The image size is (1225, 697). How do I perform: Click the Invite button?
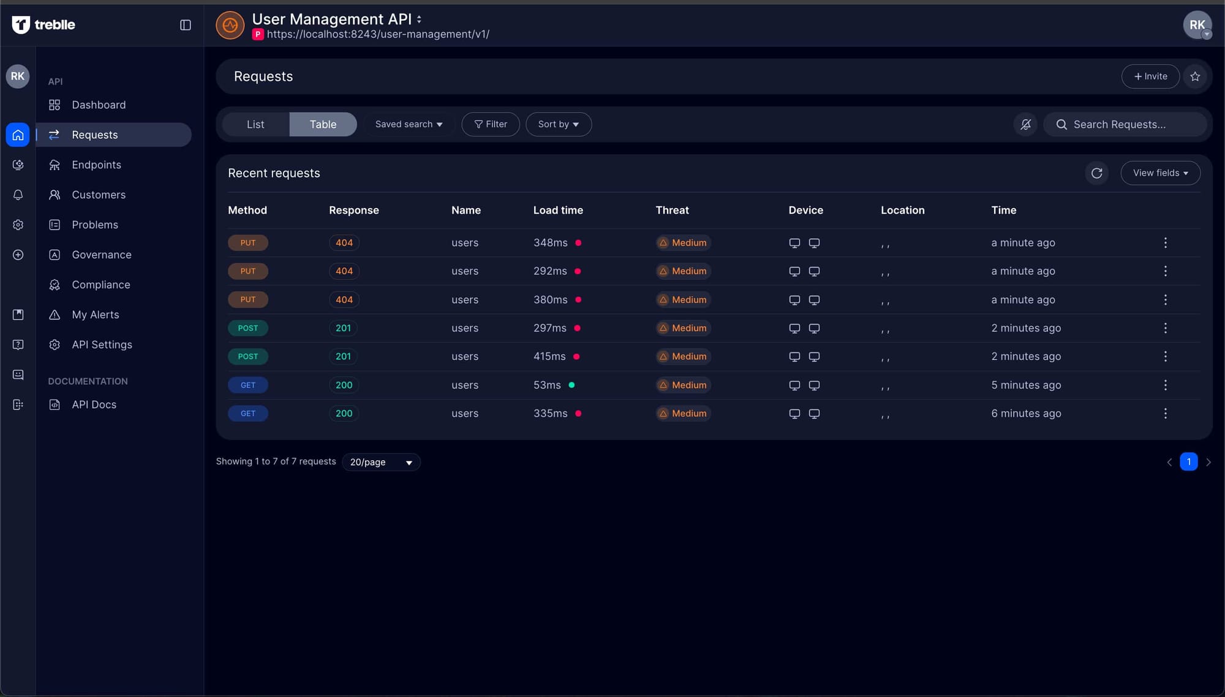tap(1150, 76)
